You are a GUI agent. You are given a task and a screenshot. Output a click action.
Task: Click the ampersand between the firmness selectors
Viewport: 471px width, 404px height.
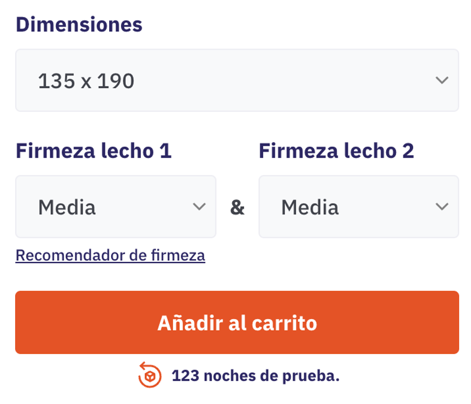(238, 208)
